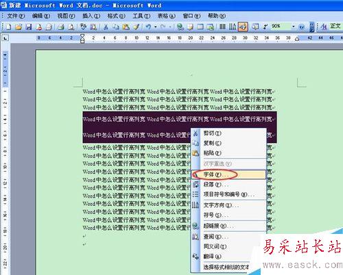The height and width of the screenshot is (275, 343).
Task: Click the Change Text Direction toolbar icon
Action: [x=233, y=27]
